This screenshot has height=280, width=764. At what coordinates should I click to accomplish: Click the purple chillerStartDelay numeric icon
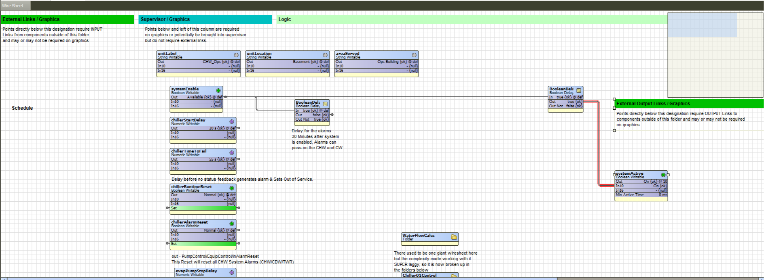[x=232, y=121]
